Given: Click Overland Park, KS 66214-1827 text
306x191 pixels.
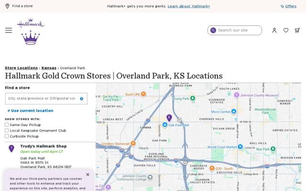Looking at the screenshot, I should pyautogui.click(x=46, y=167).
